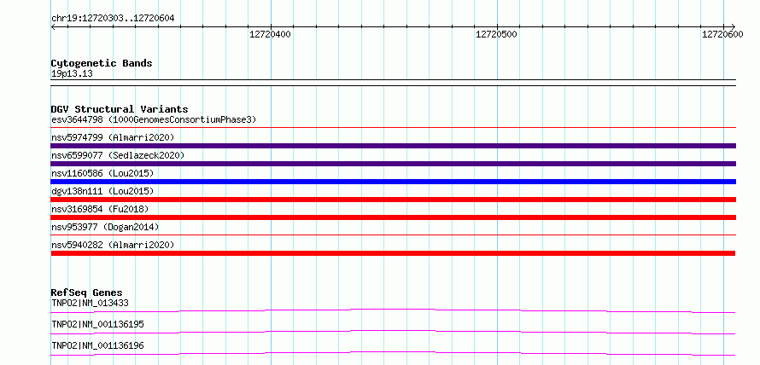Open variant dgv138n111 (Lou2015) label
The width and height of the screenshot is (760, 365).
(x=102, y=191)
